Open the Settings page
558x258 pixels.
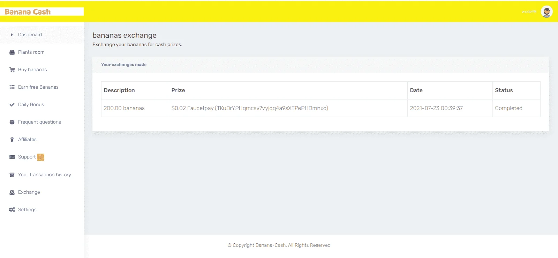coord(27,210)
